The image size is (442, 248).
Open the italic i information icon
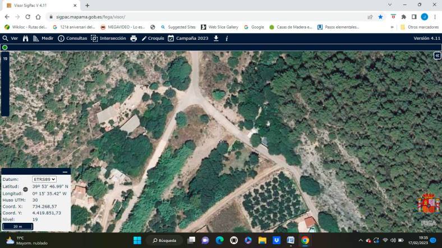click(x=227, y=38)
